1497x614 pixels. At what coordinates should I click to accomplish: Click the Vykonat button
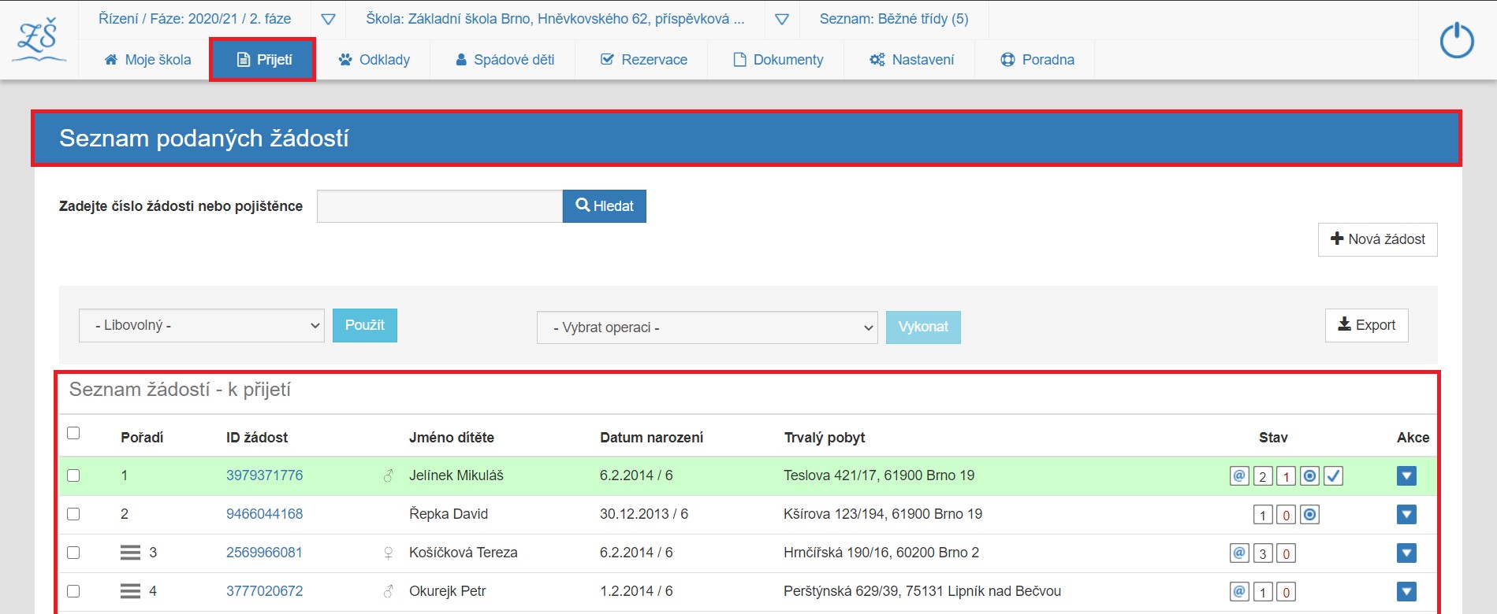(x=923, y=327)
